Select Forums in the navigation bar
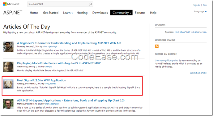 pyautogui.click(x=140, y=13)
